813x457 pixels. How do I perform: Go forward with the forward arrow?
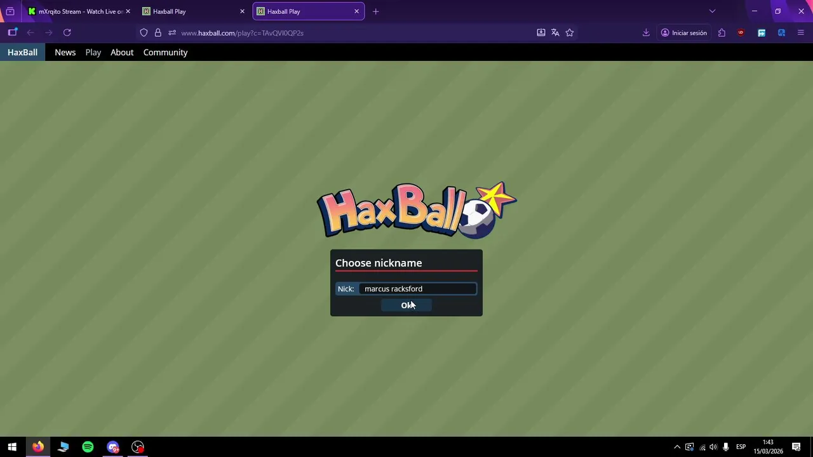click(x=48, y=32)
